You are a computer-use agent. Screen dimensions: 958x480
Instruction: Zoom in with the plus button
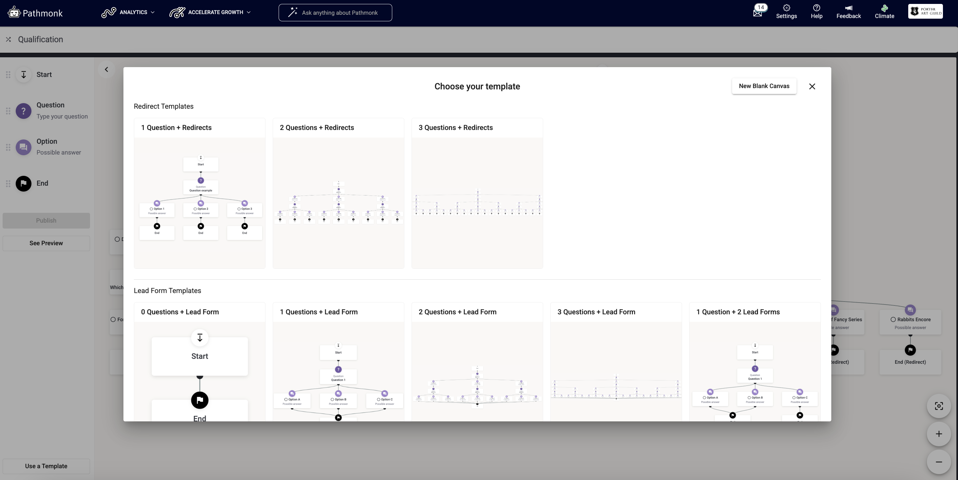[939, 434]
